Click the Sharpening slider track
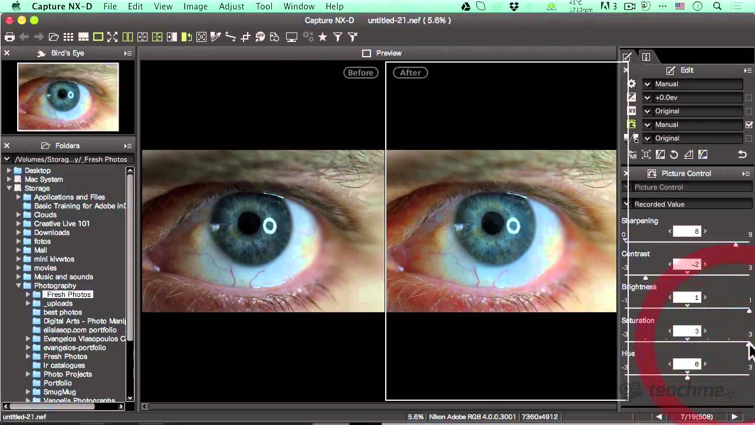The image size is (755, 425). [x=687, y=243]
